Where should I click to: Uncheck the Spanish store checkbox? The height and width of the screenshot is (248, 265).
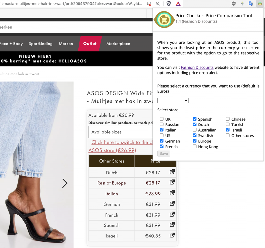click(x=195, y=119)
